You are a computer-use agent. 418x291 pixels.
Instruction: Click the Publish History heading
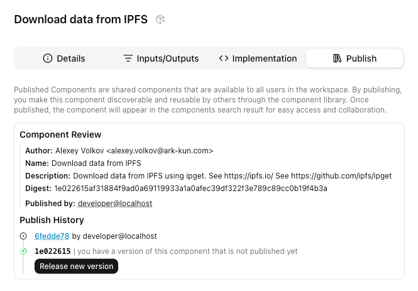[x=52, y=220]
